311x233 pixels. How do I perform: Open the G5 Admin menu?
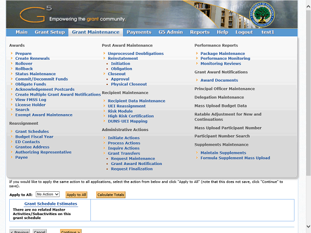click(x=171, y=32)
